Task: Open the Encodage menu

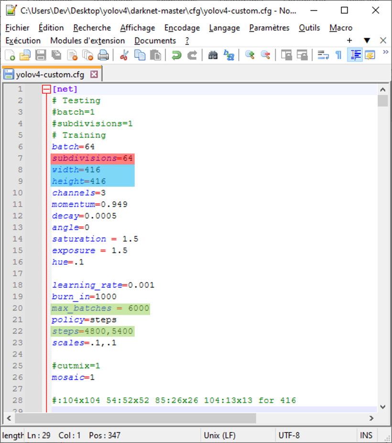Action: tap(182, 28)
